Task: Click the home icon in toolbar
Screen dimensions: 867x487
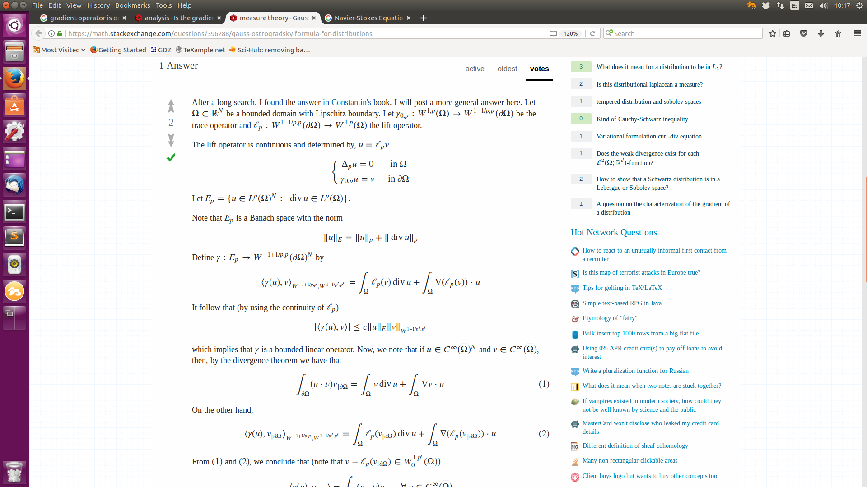Action: tap(838, 33)
